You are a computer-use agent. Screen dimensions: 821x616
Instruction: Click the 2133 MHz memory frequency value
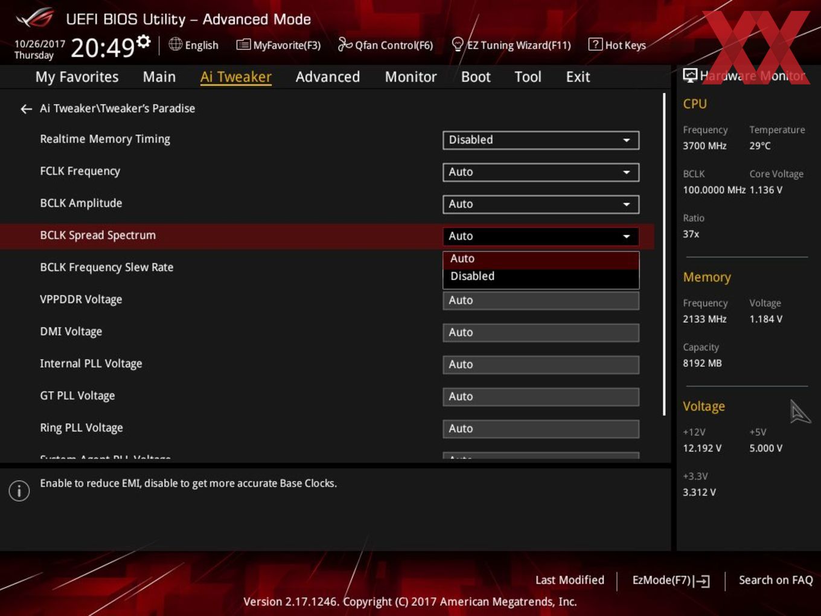[x=704, y=319]
